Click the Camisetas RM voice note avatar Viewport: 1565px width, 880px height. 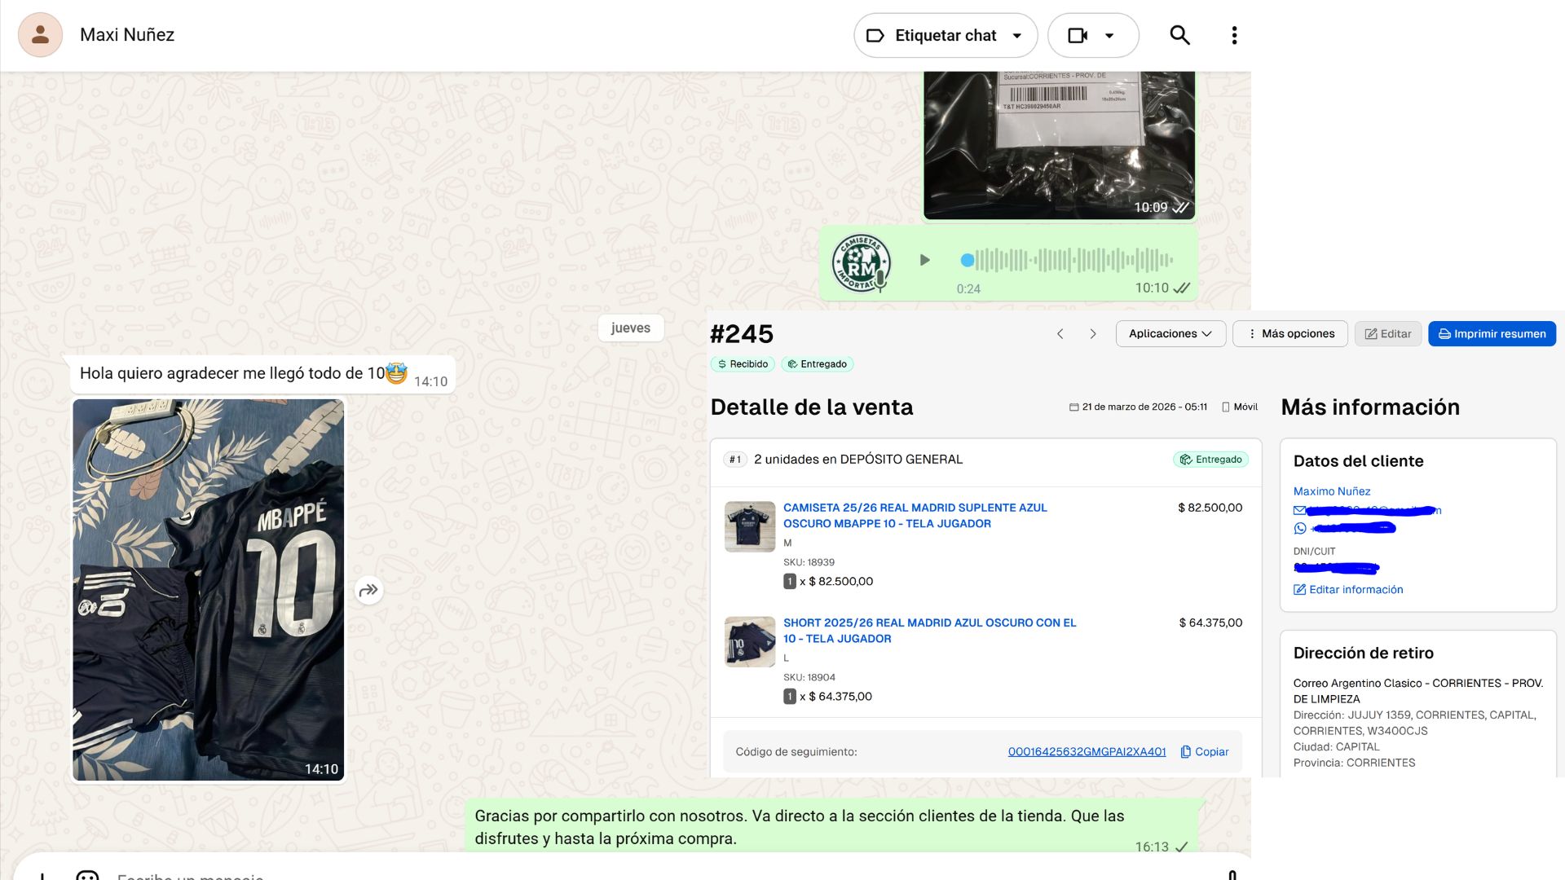(861, 263)
